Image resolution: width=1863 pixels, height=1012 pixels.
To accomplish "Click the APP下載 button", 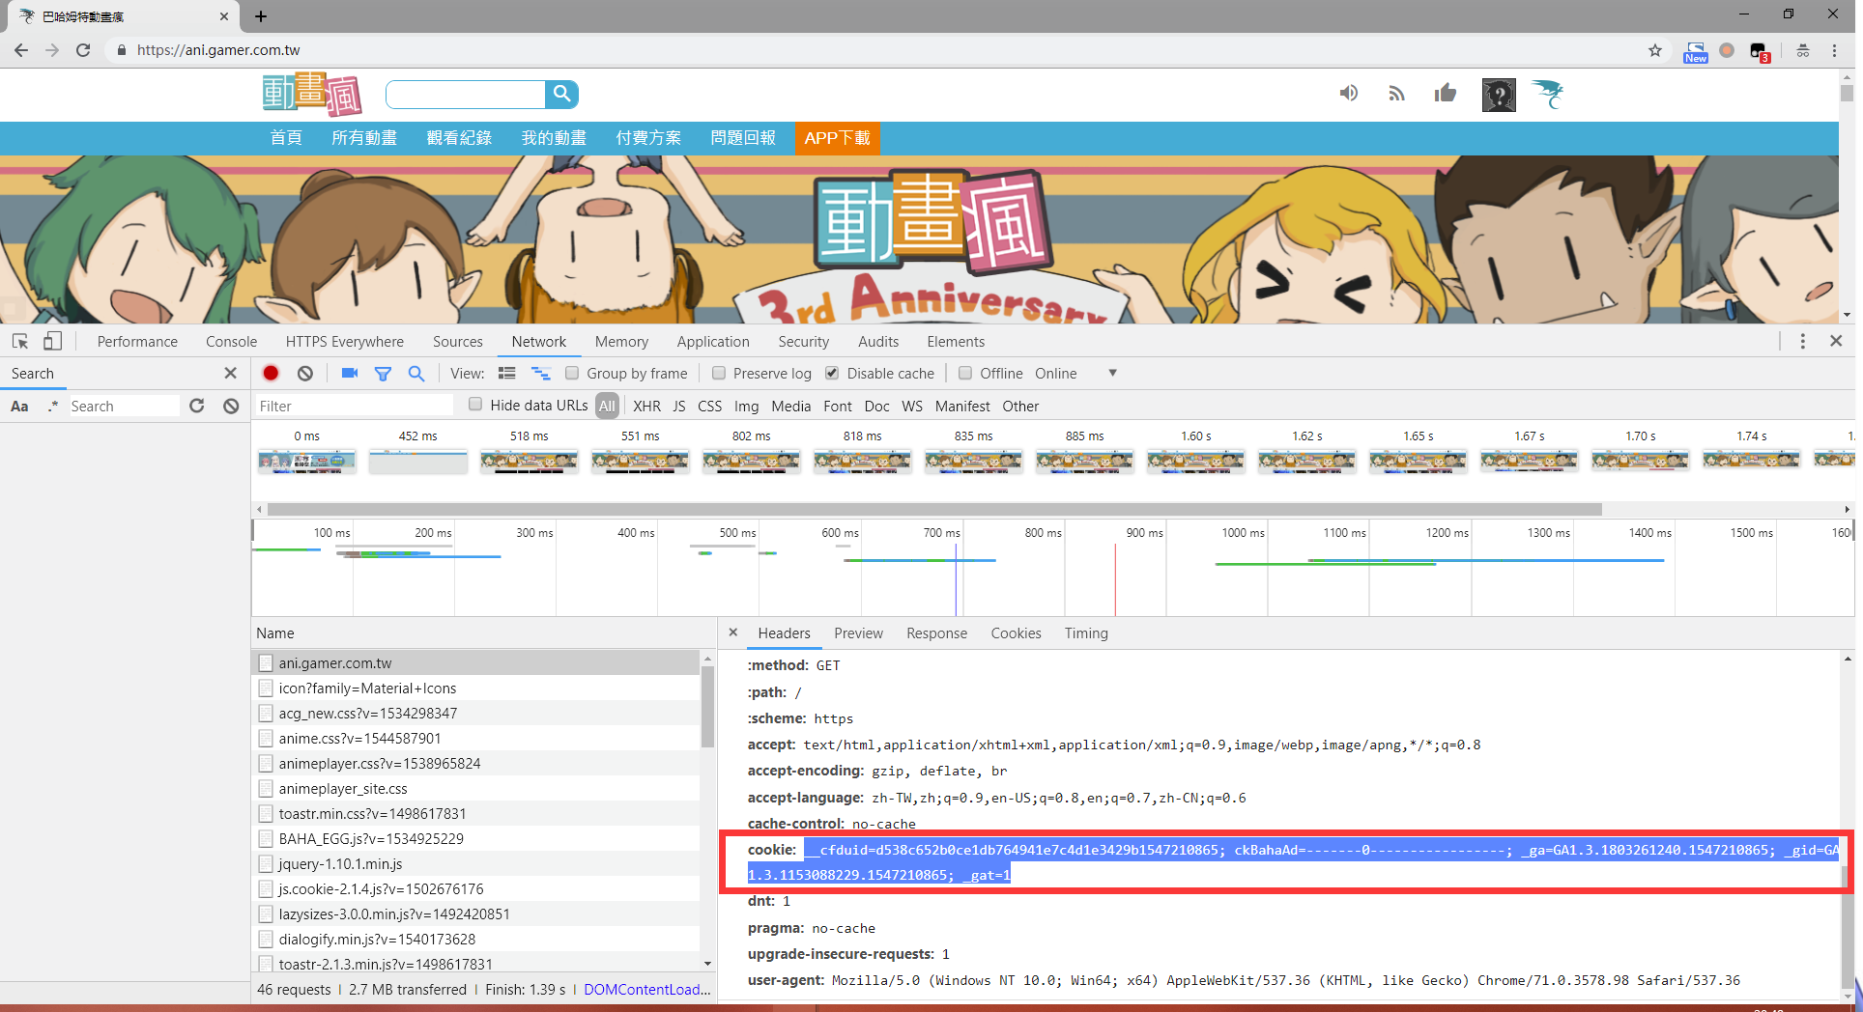I will pos(837,138).
